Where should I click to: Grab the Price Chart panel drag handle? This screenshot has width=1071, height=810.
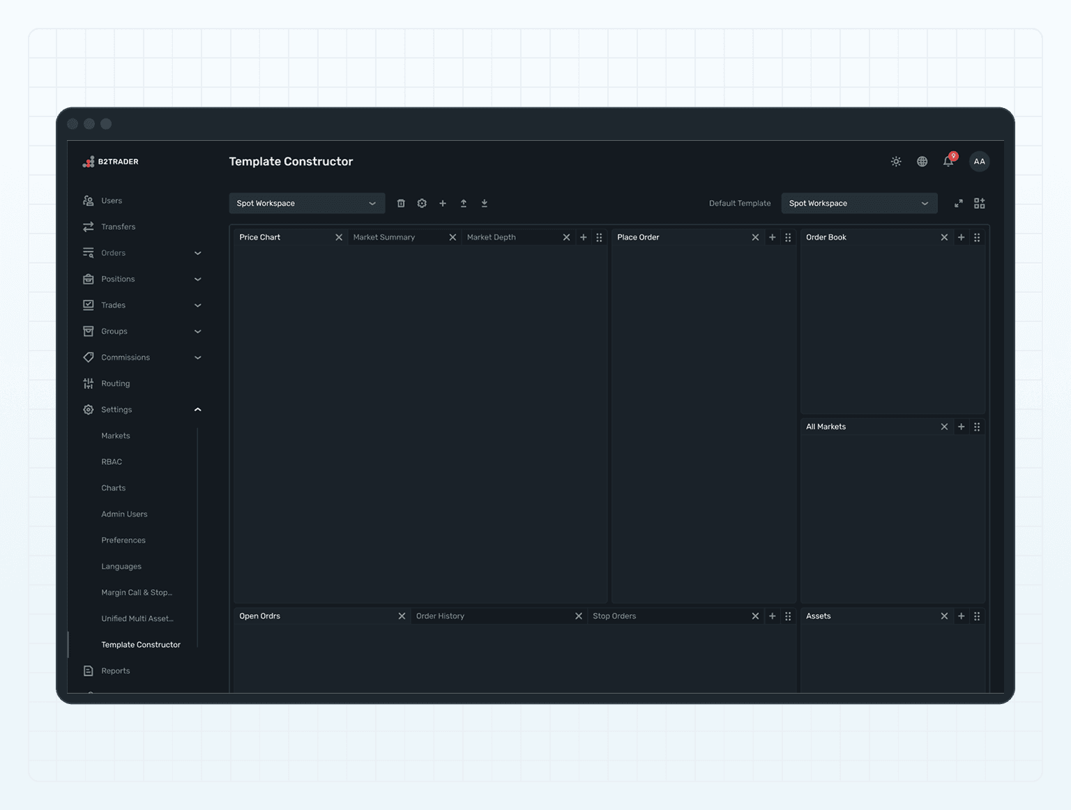[x=599, y=238]
